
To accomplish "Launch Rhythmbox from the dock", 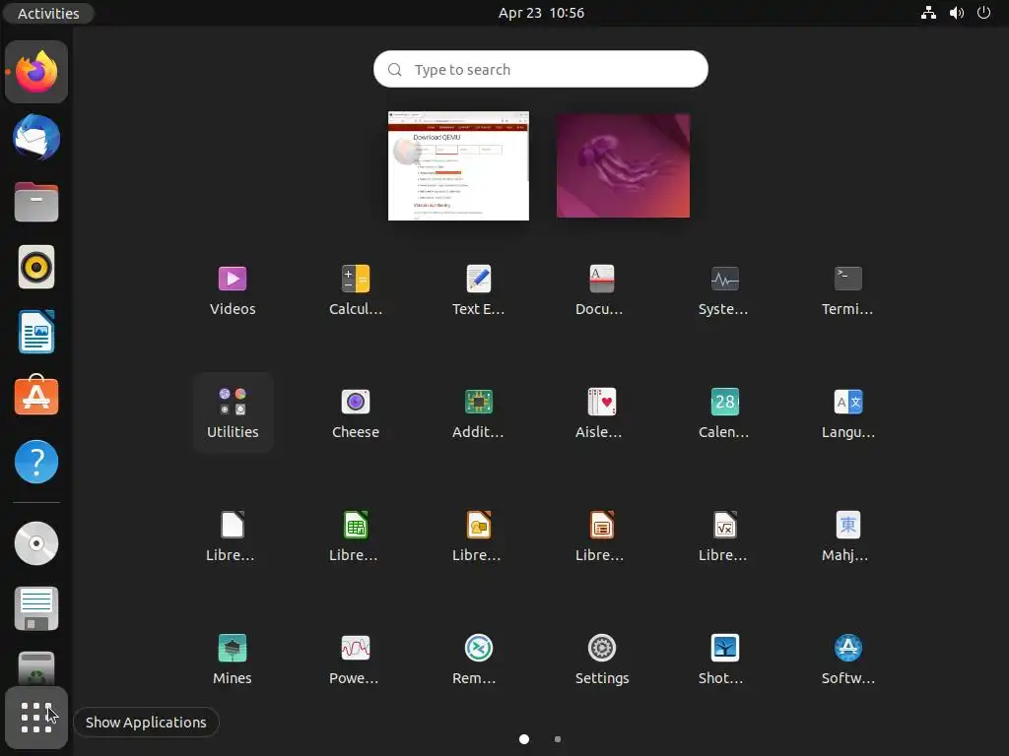I will pyautogui.click(x=36, y=267).
